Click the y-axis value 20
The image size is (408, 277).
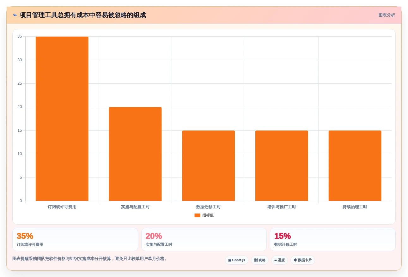pyautogui.click(x=20, y=107)
